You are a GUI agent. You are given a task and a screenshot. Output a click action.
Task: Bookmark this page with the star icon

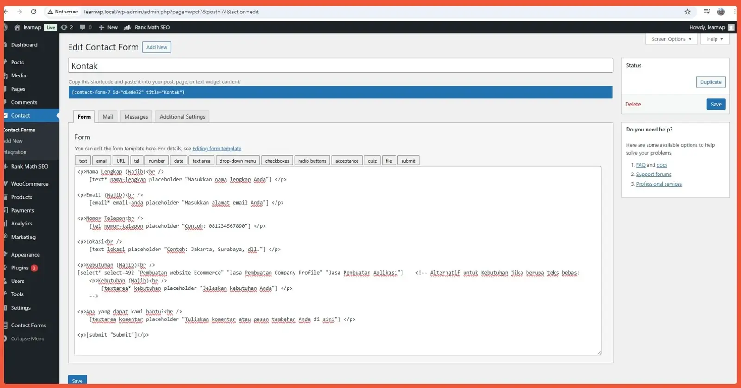click(687, 12)
